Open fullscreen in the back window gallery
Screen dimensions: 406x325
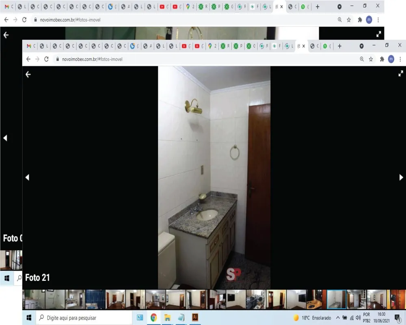(x=378, y=34)
